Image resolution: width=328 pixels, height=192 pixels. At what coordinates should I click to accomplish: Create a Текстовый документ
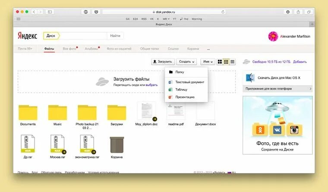pos(186,82)
